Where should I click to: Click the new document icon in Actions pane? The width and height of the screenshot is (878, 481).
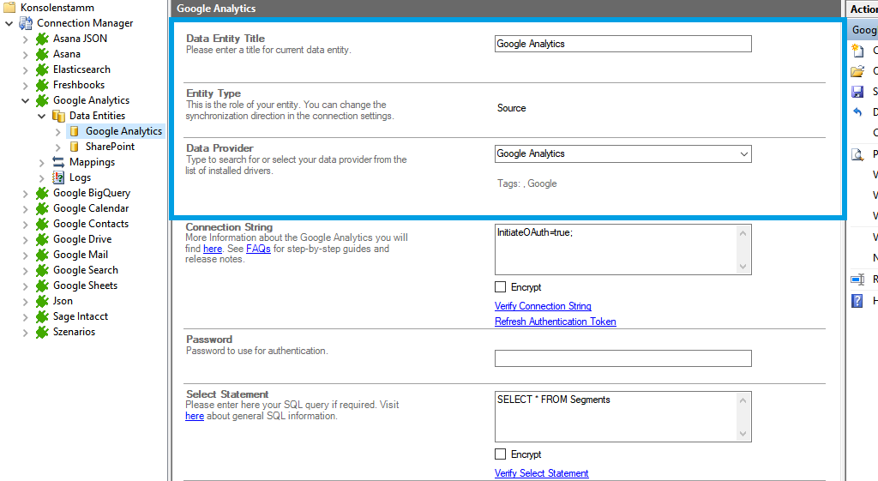pos(857,51)
